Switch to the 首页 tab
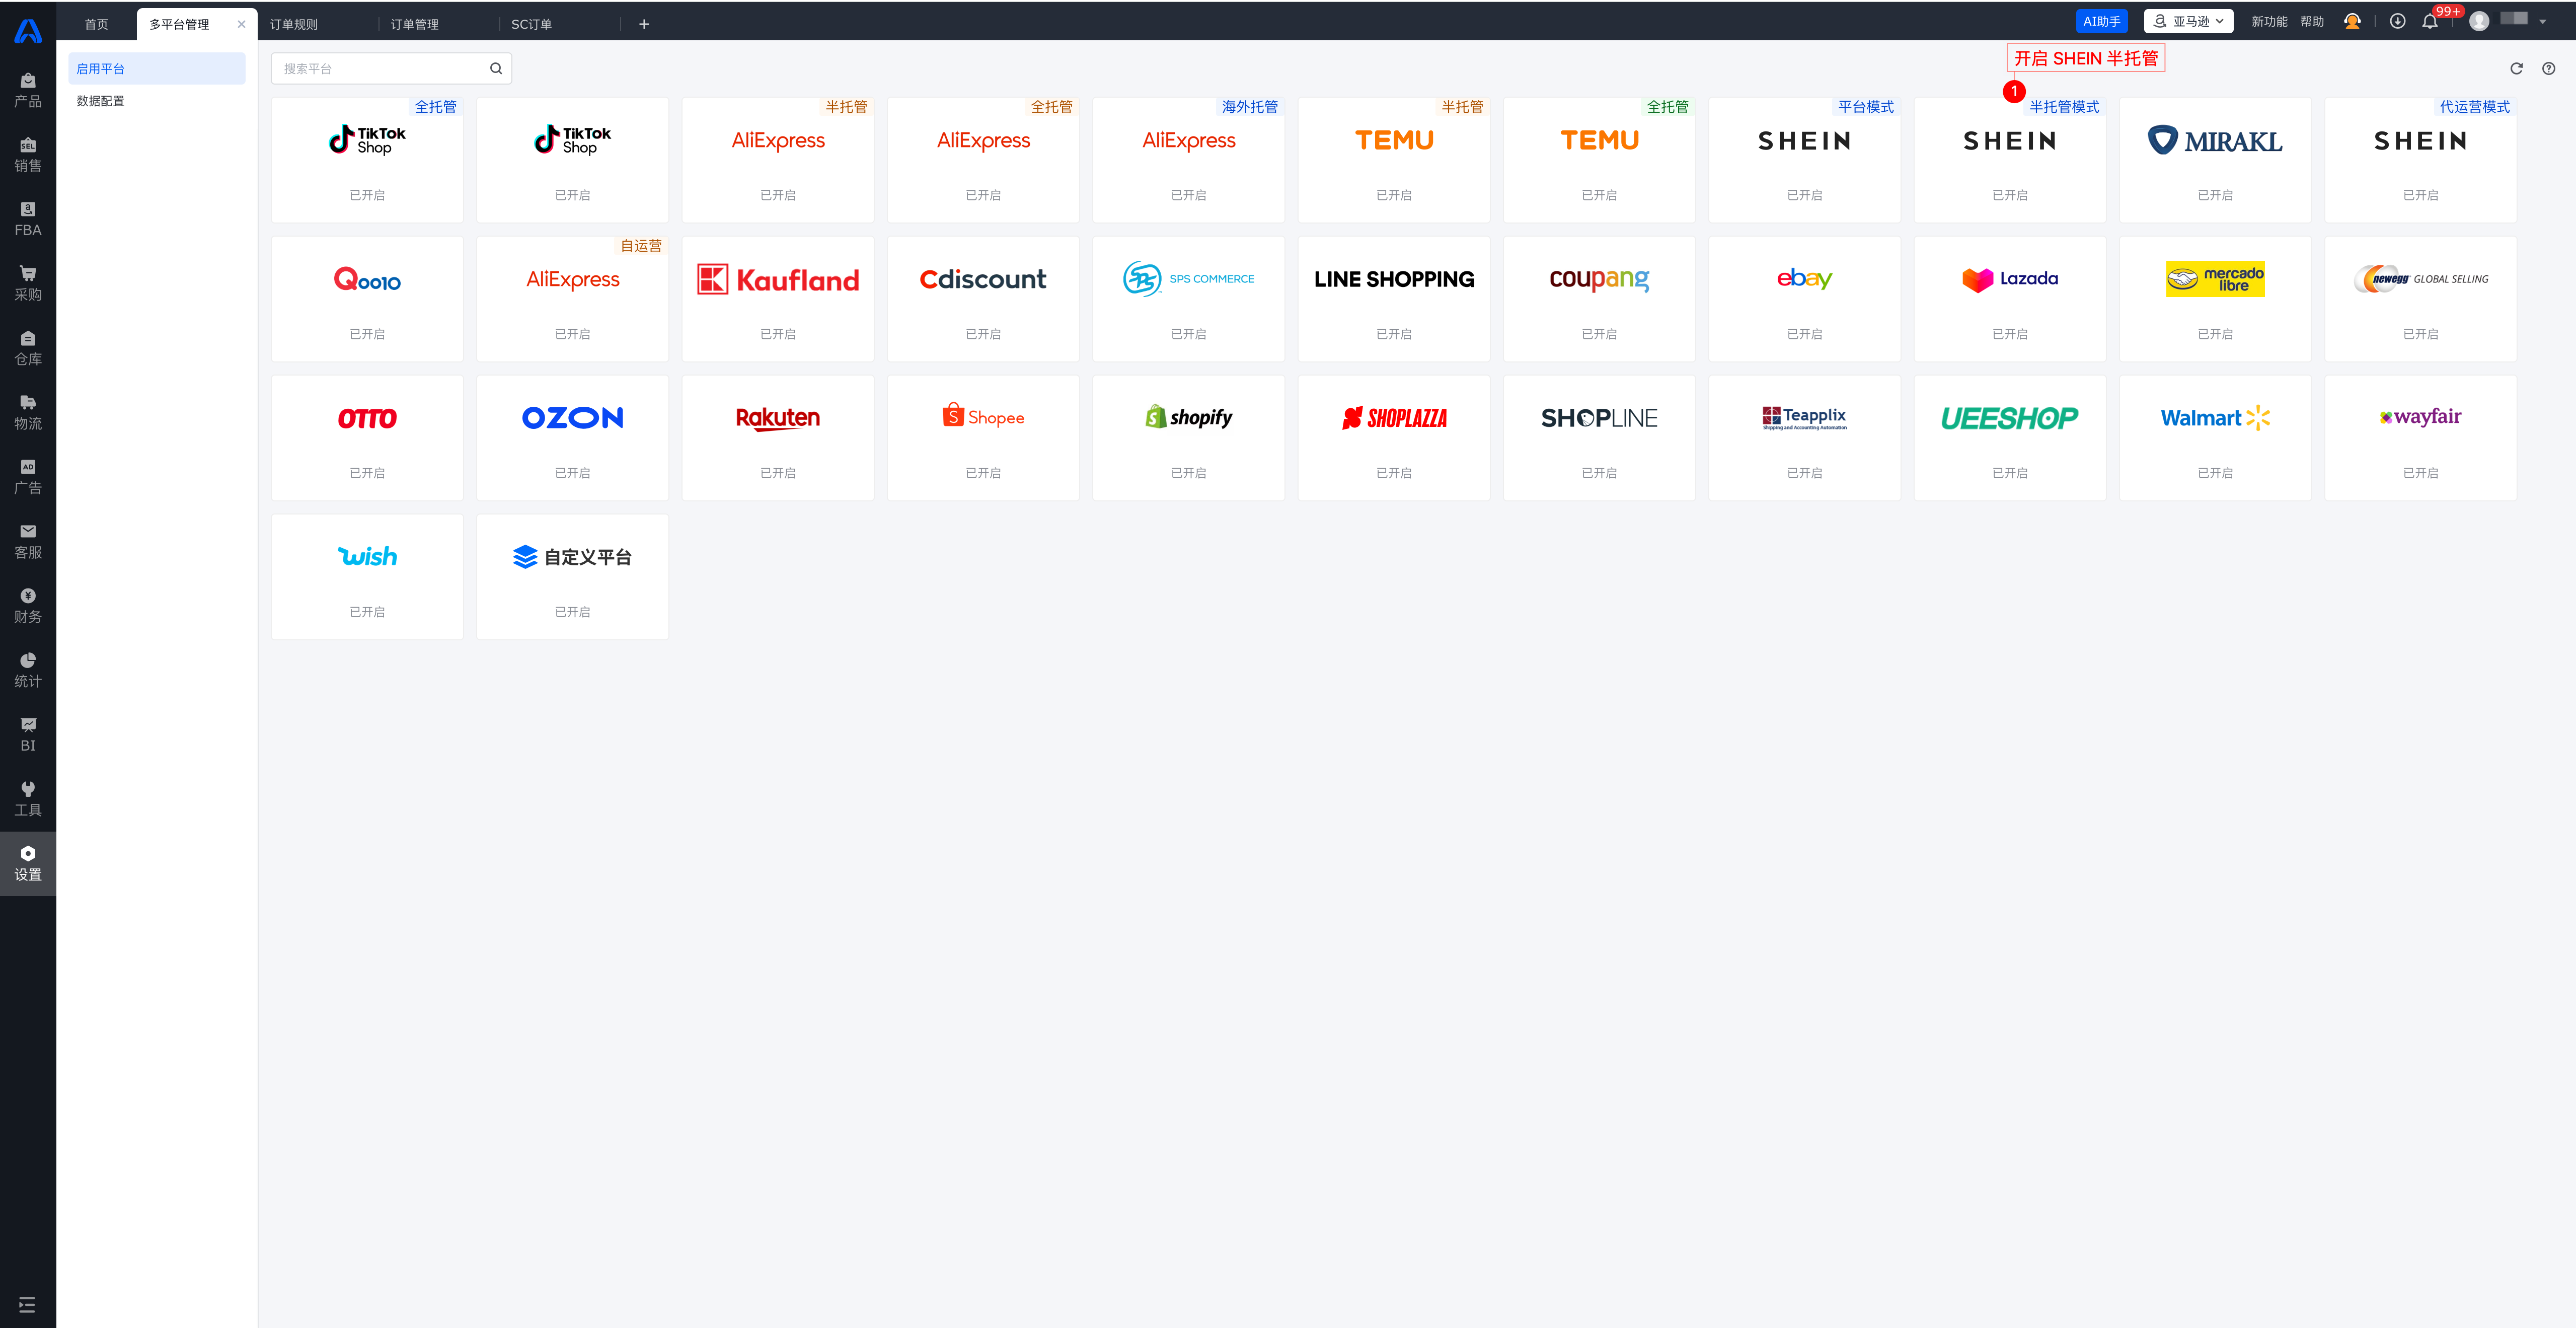Image resolution: width=2576 pixels, height=1328 pixels. 96,24
